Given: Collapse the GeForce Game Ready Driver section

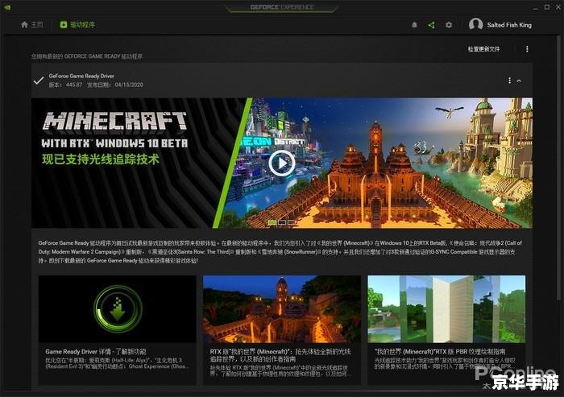Looking at the screenshot, I should (x=519, y=81).
